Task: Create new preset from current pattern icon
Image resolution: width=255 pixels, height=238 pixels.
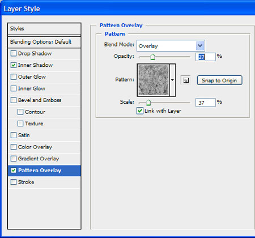Action: [185, 80]
